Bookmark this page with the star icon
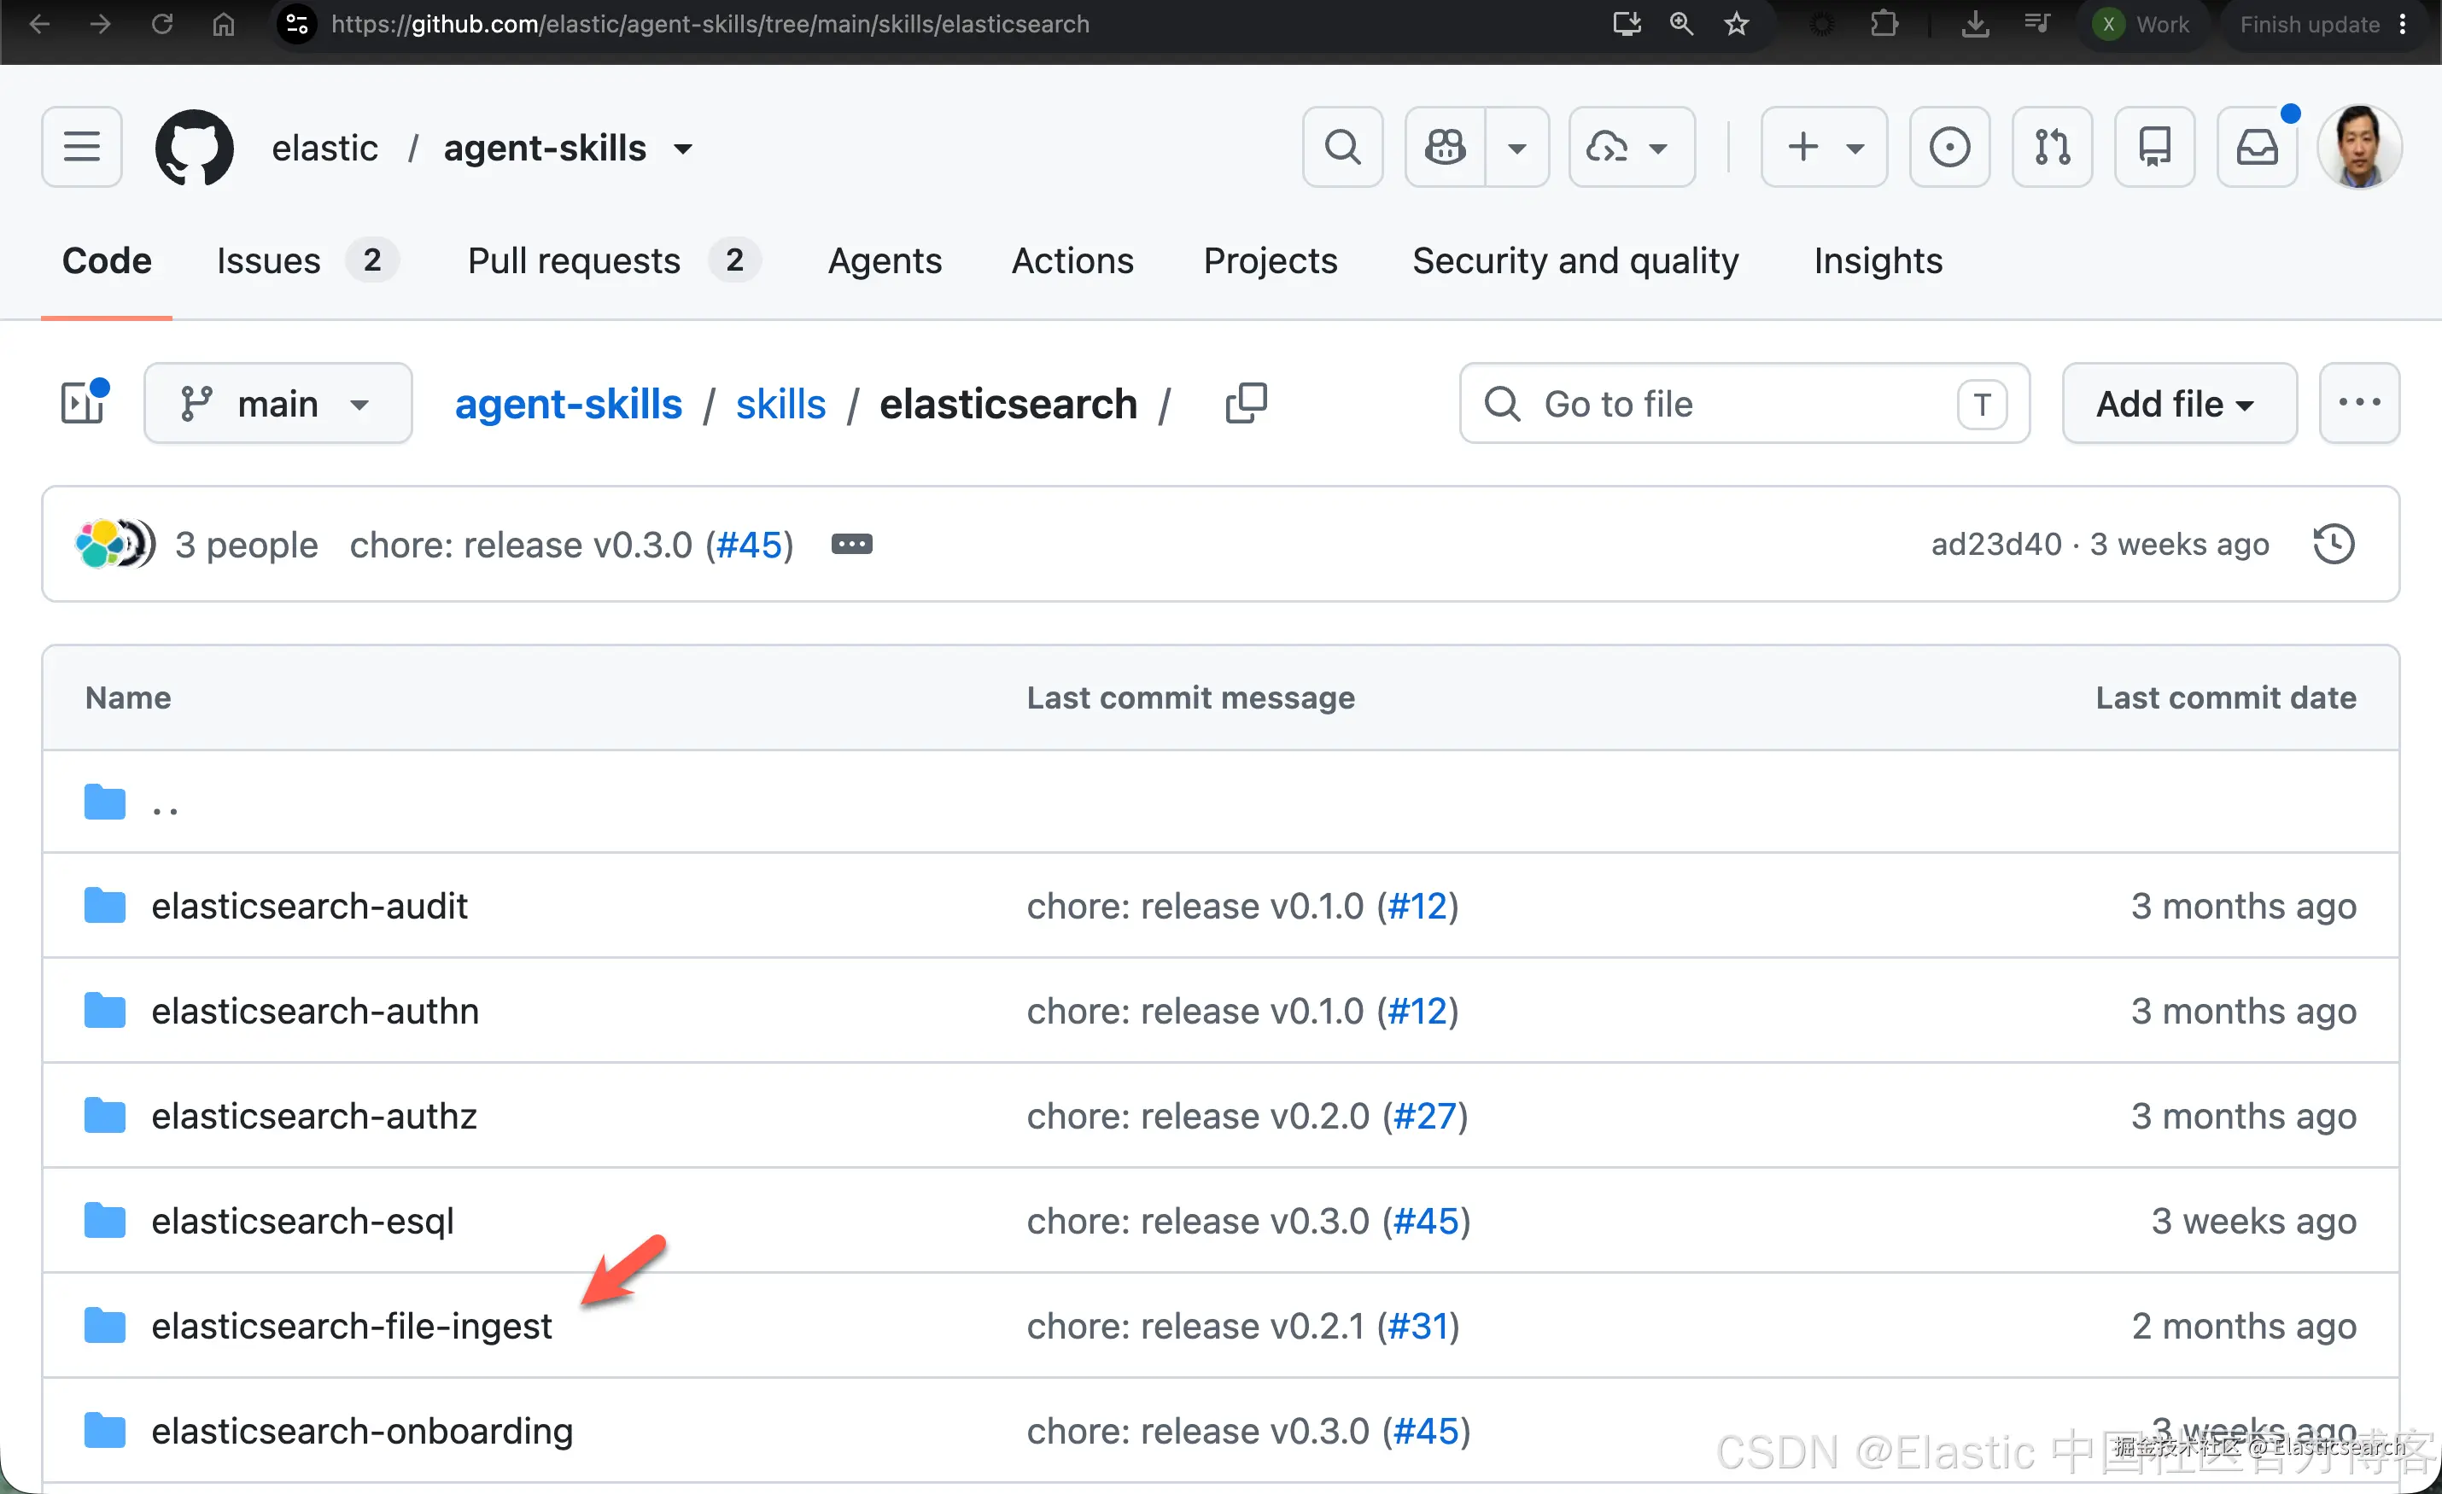The width and height of the screenshot is (2442, 1494). coord(1737,24)
